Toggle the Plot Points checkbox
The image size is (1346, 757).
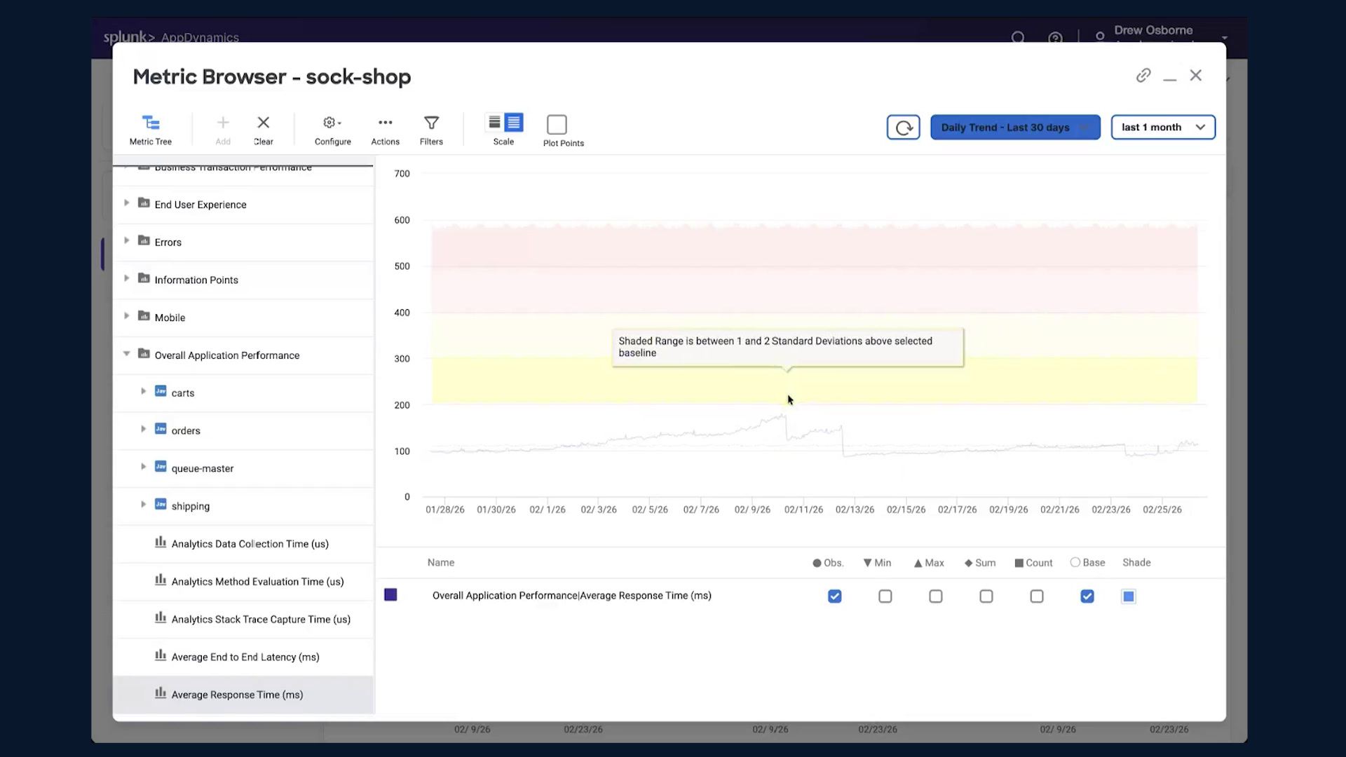click(x=557, y=125)
